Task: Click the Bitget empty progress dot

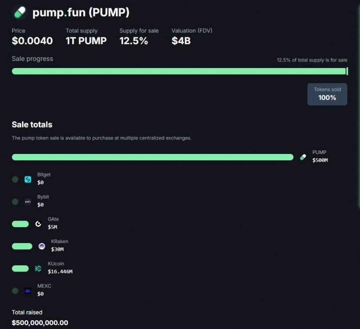Action: pyautogui.click(x=15, y=179)
